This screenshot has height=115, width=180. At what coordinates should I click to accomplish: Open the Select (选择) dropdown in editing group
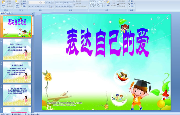[132, 6]
